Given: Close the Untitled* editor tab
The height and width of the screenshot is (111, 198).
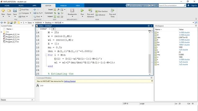Looking at the screenshot, I should click(x=49, y=29).
